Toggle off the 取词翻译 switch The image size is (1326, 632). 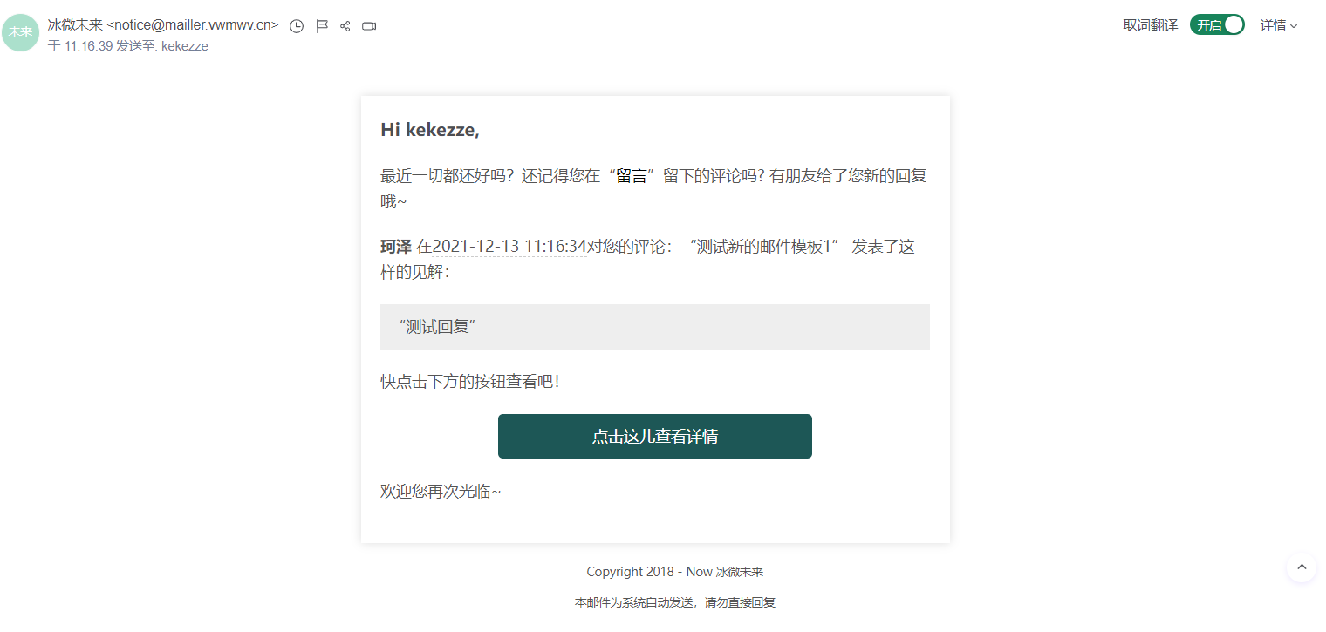click(1217, 25)
